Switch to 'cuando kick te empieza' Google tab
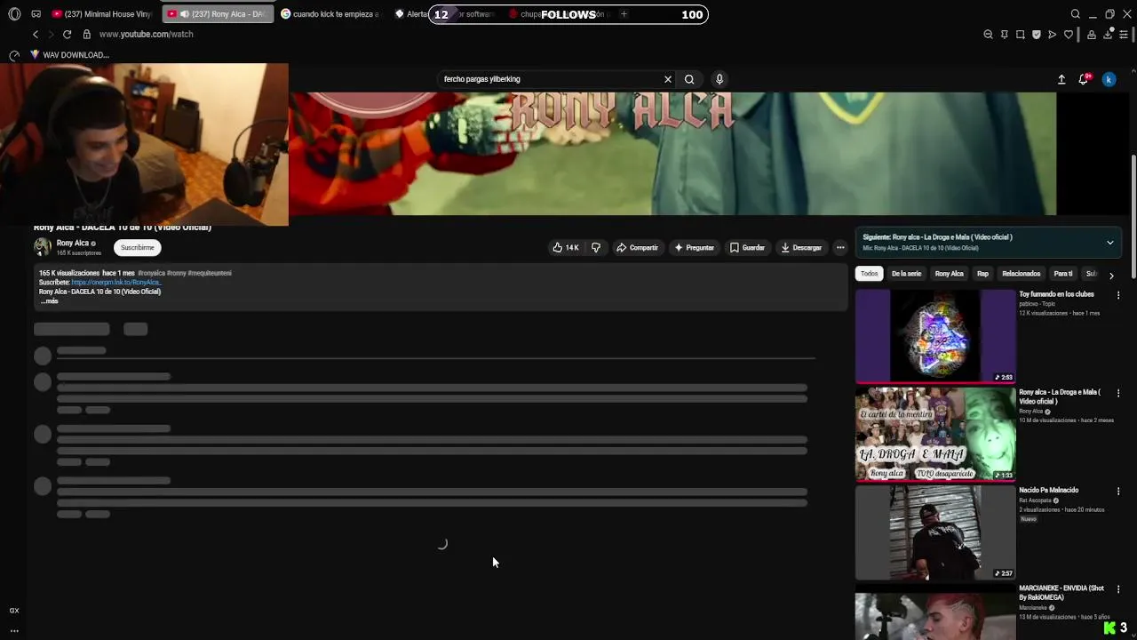Screen dimensions: 1137x640 coord(330,14)
